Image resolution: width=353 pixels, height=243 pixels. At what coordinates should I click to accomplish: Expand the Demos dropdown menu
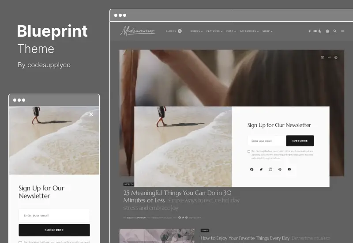[196, 31]
